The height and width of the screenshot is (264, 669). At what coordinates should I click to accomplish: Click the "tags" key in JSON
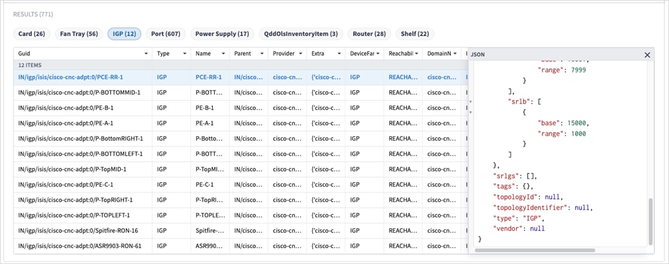coord(503,187)
